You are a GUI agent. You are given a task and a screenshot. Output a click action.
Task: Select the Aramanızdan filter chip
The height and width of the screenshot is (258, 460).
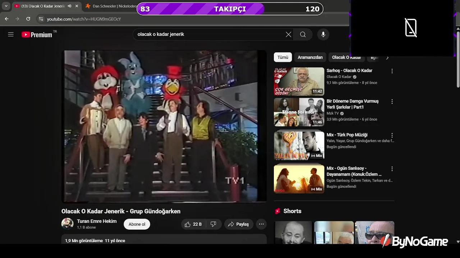(310, 57)
